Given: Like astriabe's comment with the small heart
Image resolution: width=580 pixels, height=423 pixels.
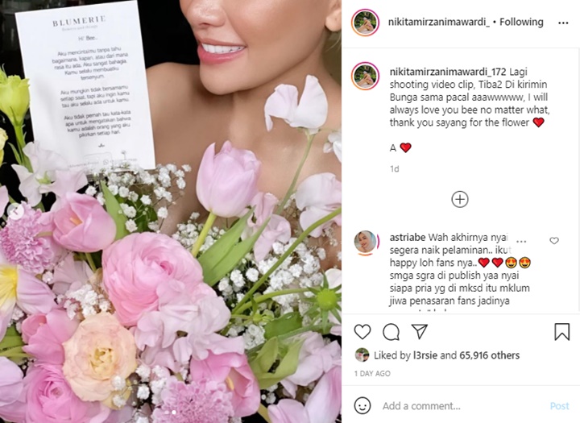Looking at the screenshot, I should (553, 241).
